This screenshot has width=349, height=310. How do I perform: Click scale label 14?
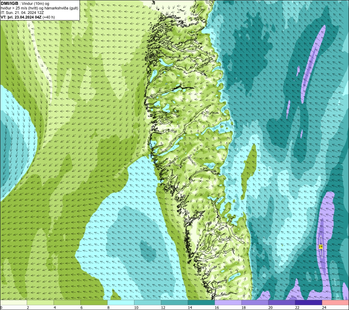[190, 308]
